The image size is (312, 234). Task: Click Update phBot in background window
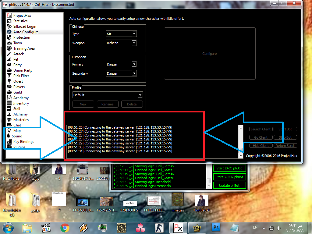[229, 186]
